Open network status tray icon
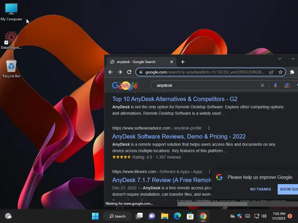 [257, 216]
